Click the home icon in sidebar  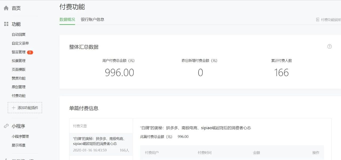coord(6,8)
